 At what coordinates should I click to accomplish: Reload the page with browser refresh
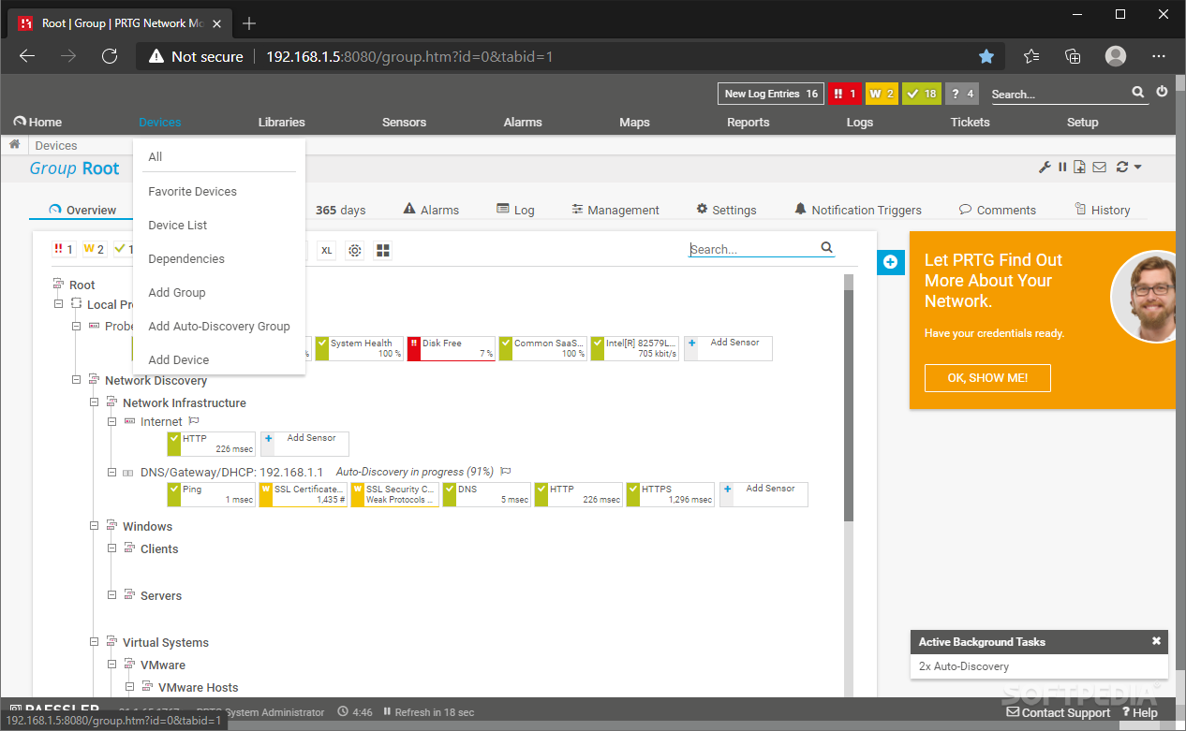[x=110, y=56]
